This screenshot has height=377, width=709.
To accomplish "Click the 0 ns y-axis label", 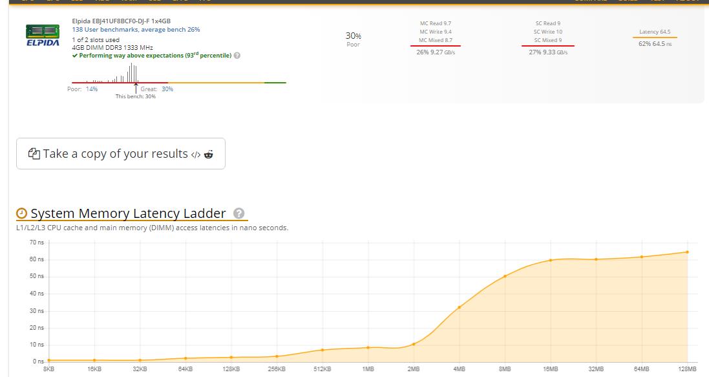I will click(x=38, y=361).
